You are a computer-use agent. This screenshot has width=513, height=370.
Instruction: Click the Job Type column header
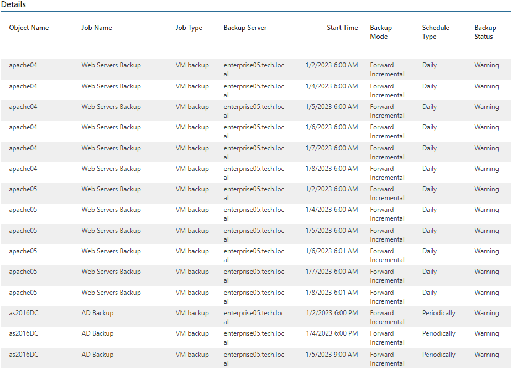click(x=189, y=28)
